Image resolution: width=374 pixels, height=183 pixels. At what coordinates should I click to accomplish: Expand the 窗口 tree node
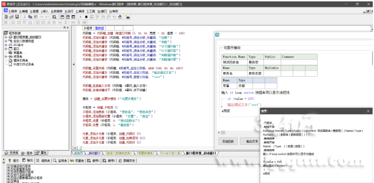(6, 49)
